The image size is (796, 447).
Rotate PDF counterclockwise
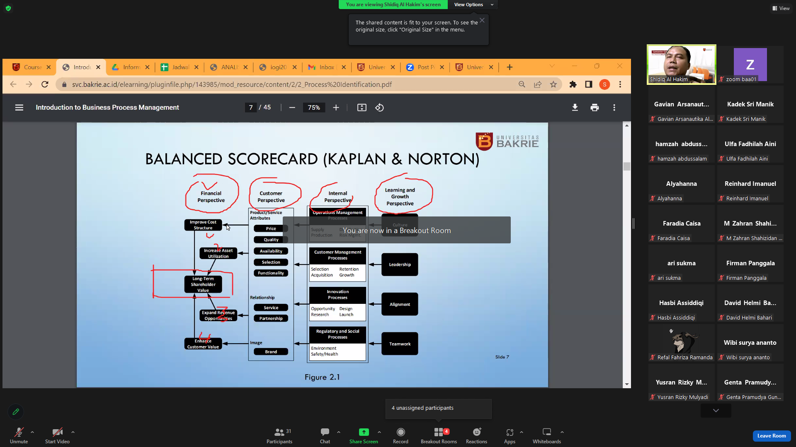coord(380,108)
